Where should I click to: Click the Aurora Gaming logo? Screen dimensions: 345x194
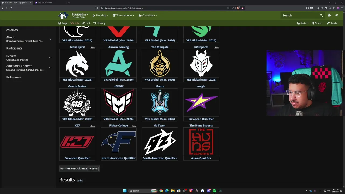[x=119, y=64]
